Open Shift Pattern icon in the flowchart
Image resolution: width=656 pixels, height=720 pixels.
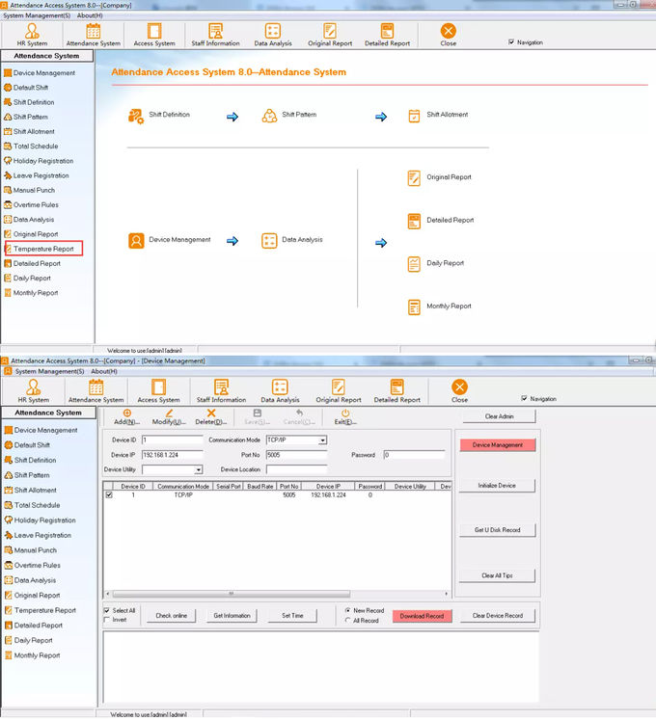pos(269,116)
